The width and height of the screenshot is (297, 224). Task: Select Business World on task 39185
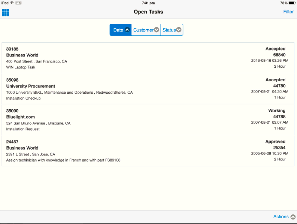pos(22,55)
